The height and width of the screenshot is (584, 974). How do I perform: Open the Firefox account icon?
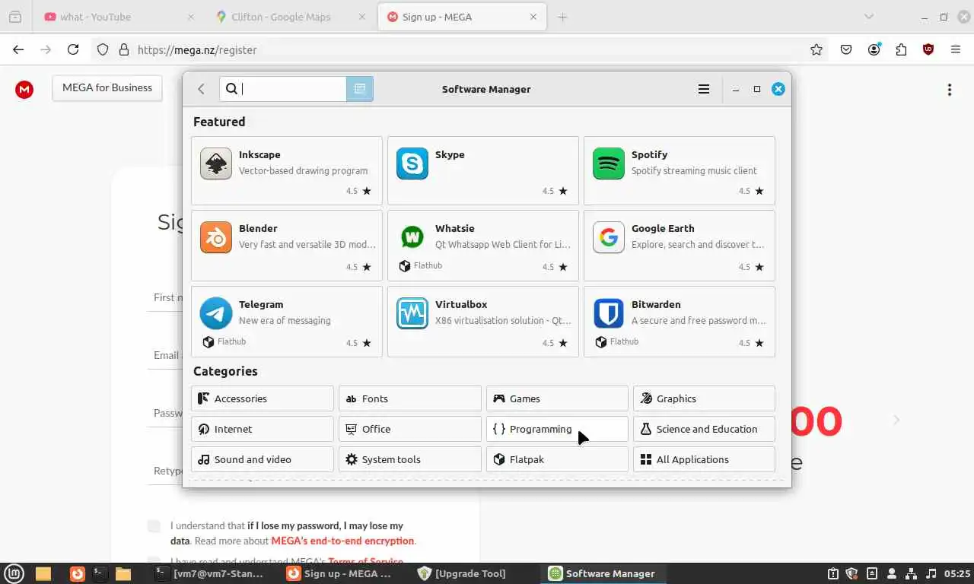coord(874,49)
